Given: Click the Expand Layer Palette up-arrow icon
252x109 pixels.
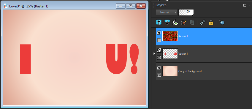Looking at the screenshot, I should tap(159, 22).
